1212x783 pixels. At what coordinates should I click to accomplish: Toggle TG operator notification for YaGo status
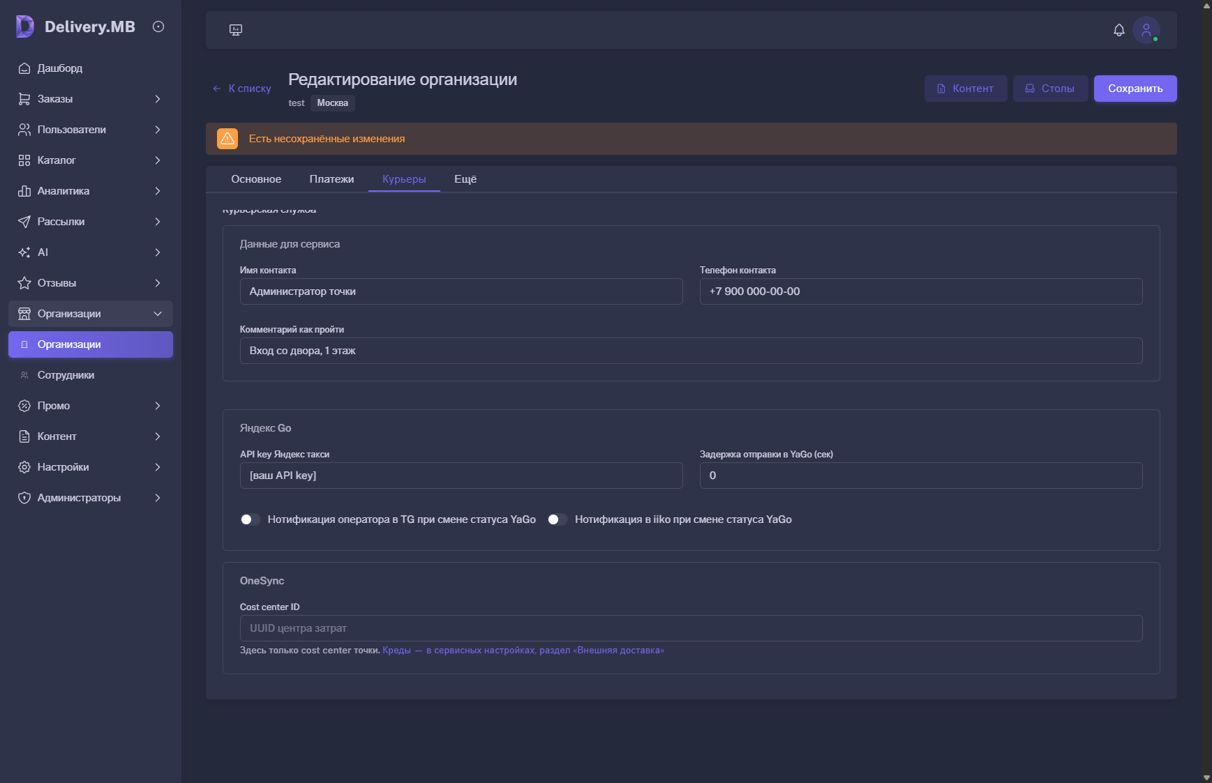click(250, 519)
